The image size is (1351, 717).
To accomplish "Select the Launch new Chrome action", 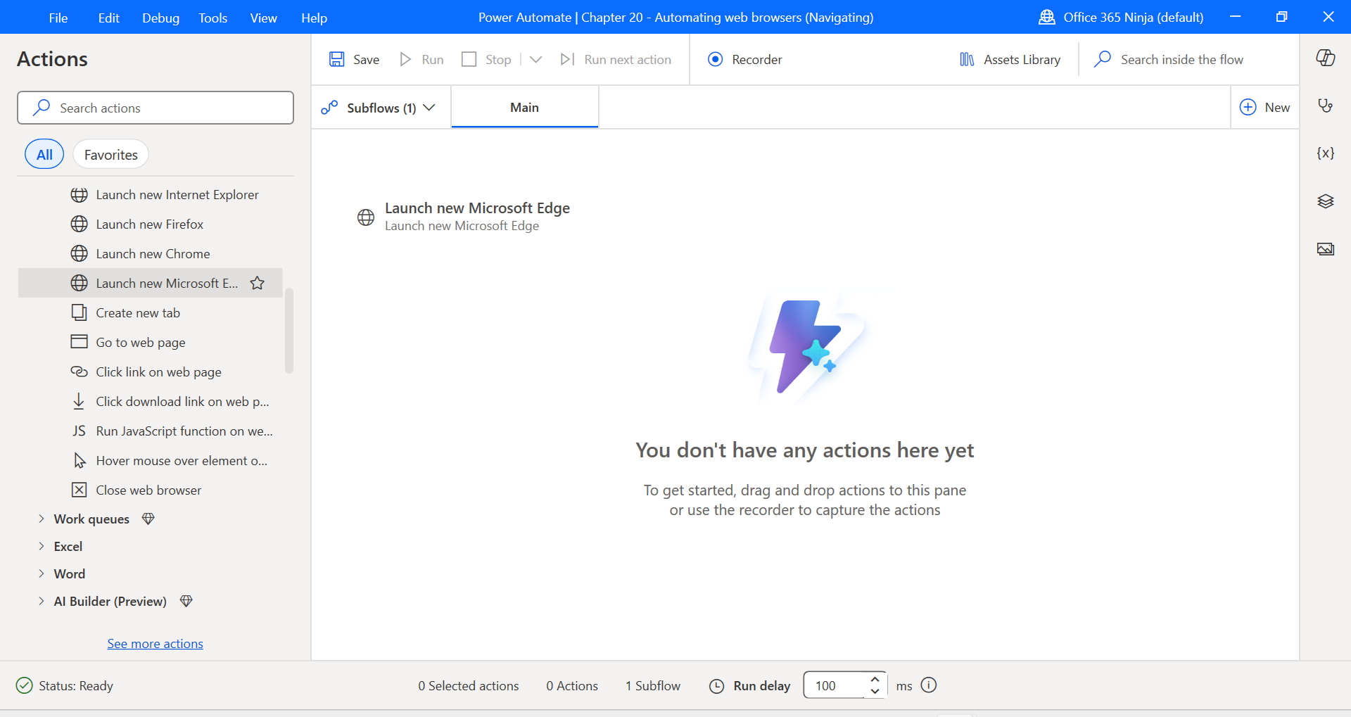I will click(x=153, y=253).
